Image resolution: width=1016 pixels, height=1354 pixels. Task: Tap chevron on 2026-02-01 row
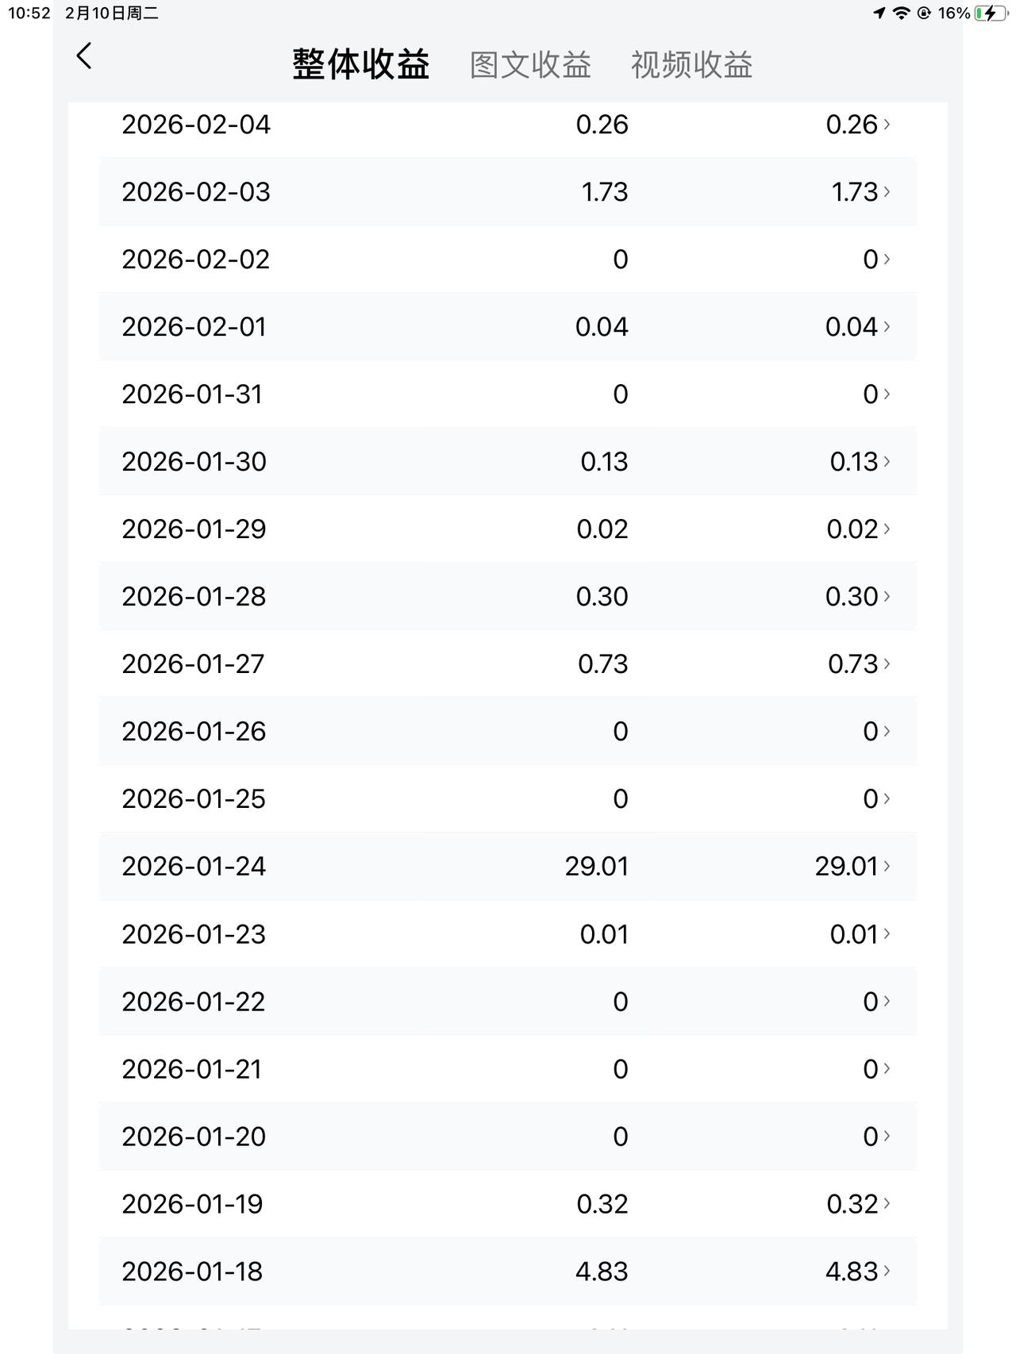coord(887,326)
